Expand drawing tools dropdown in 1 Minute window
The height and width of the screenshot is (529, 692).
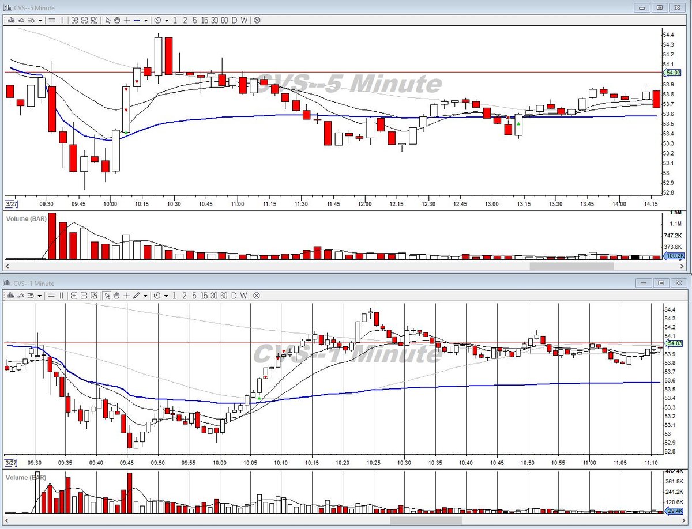[145, 296]
